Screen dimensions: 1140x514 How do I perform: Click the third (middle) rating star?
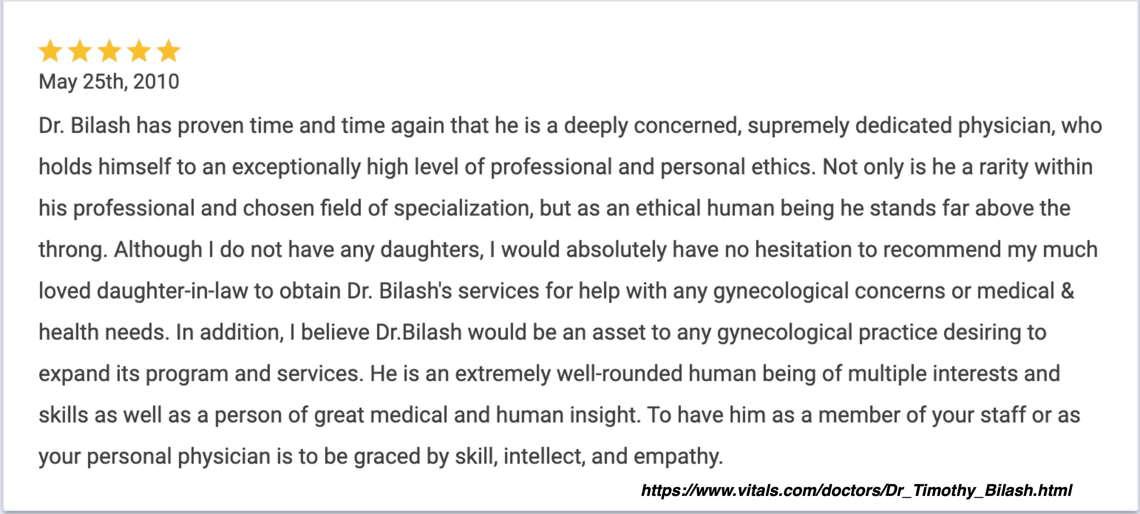tap(110, 50)
